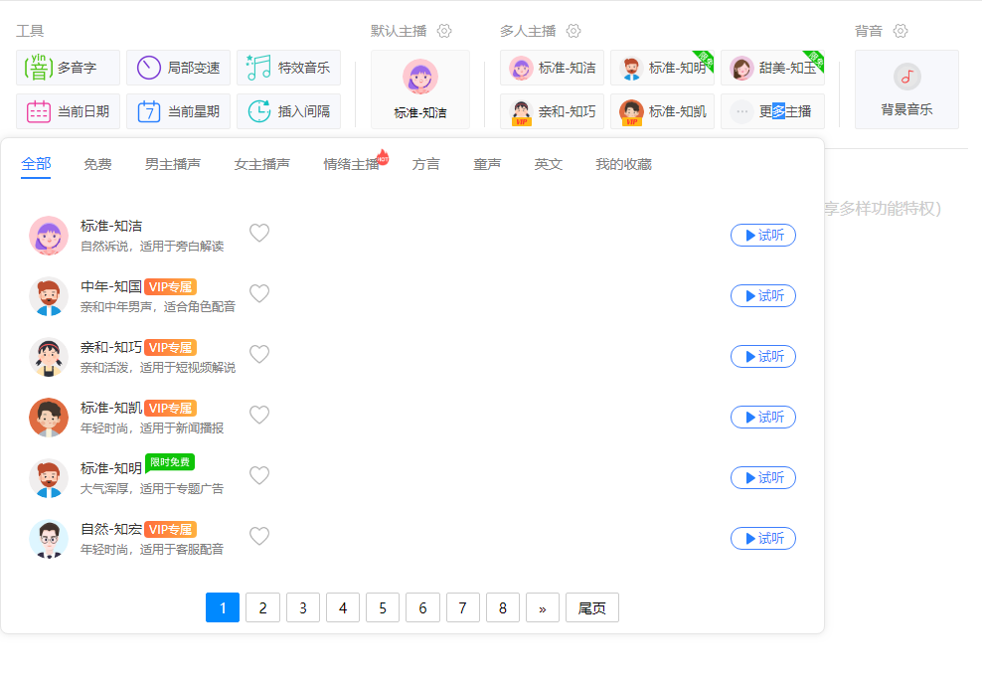Open 默认主播 settings gear
Viewport: 982px width, 684px height.
pos(444,31)
